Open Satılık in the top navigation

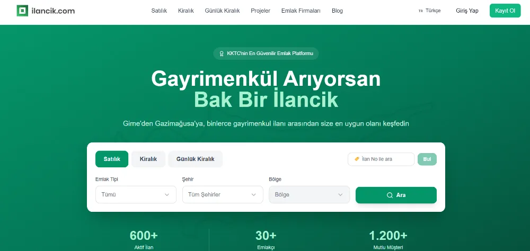point(159,11)
